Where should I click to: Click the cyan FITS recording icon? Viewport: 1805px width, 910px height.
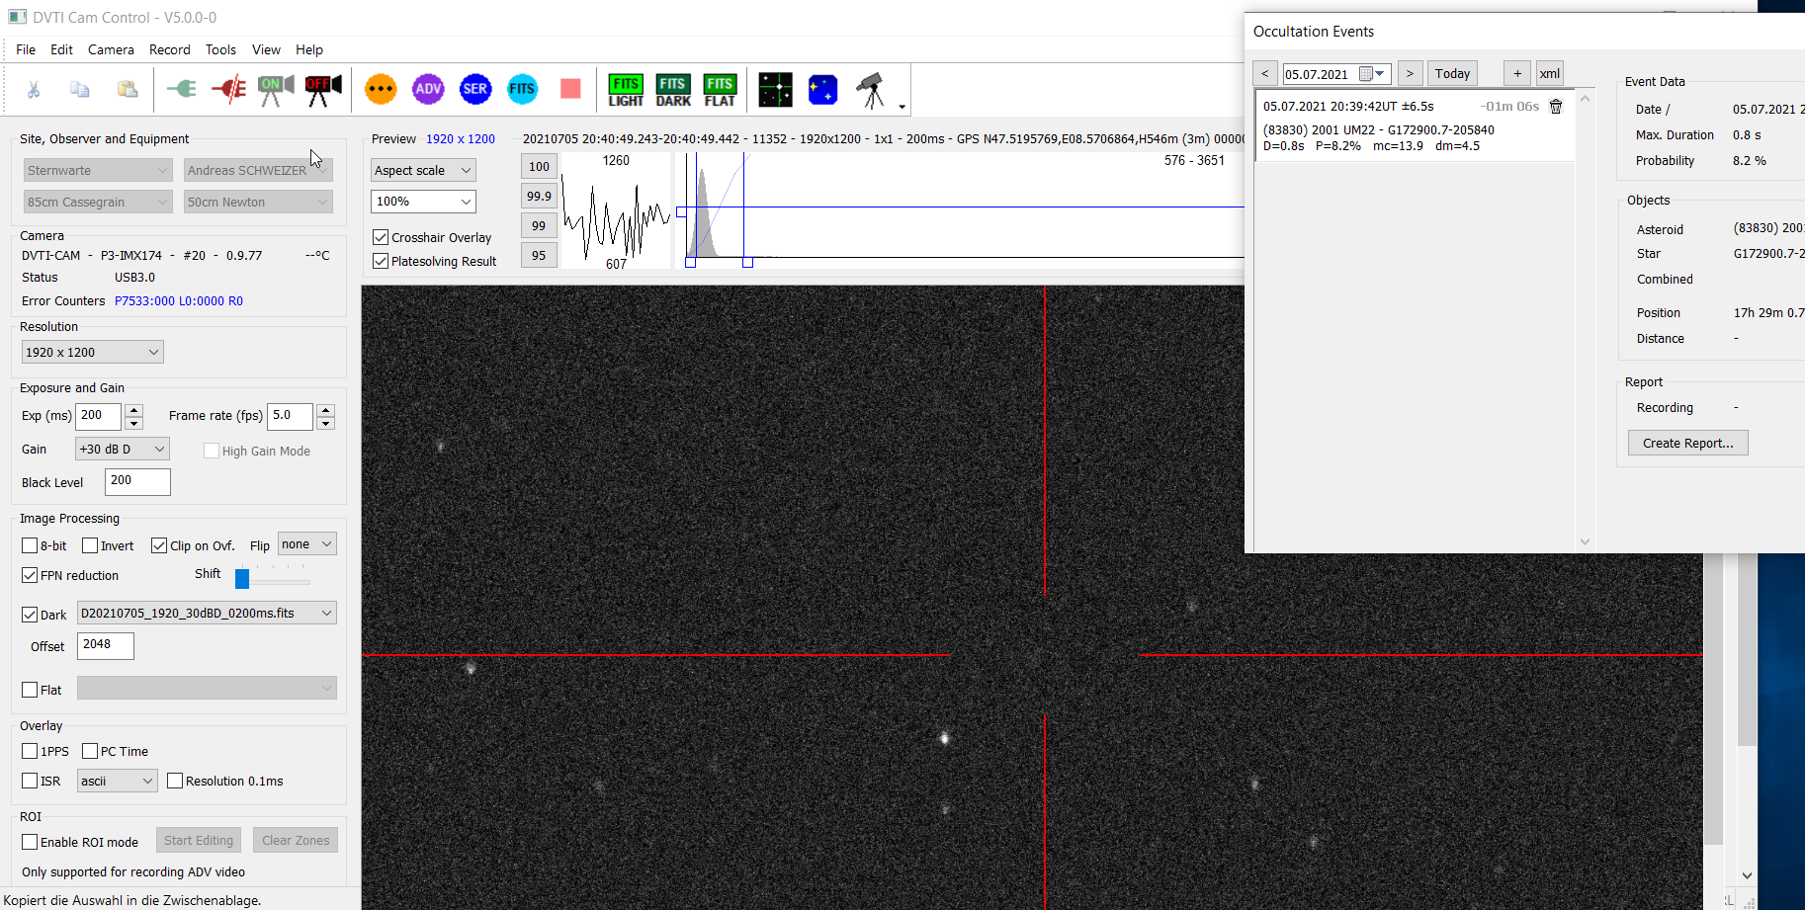point(522,89)
